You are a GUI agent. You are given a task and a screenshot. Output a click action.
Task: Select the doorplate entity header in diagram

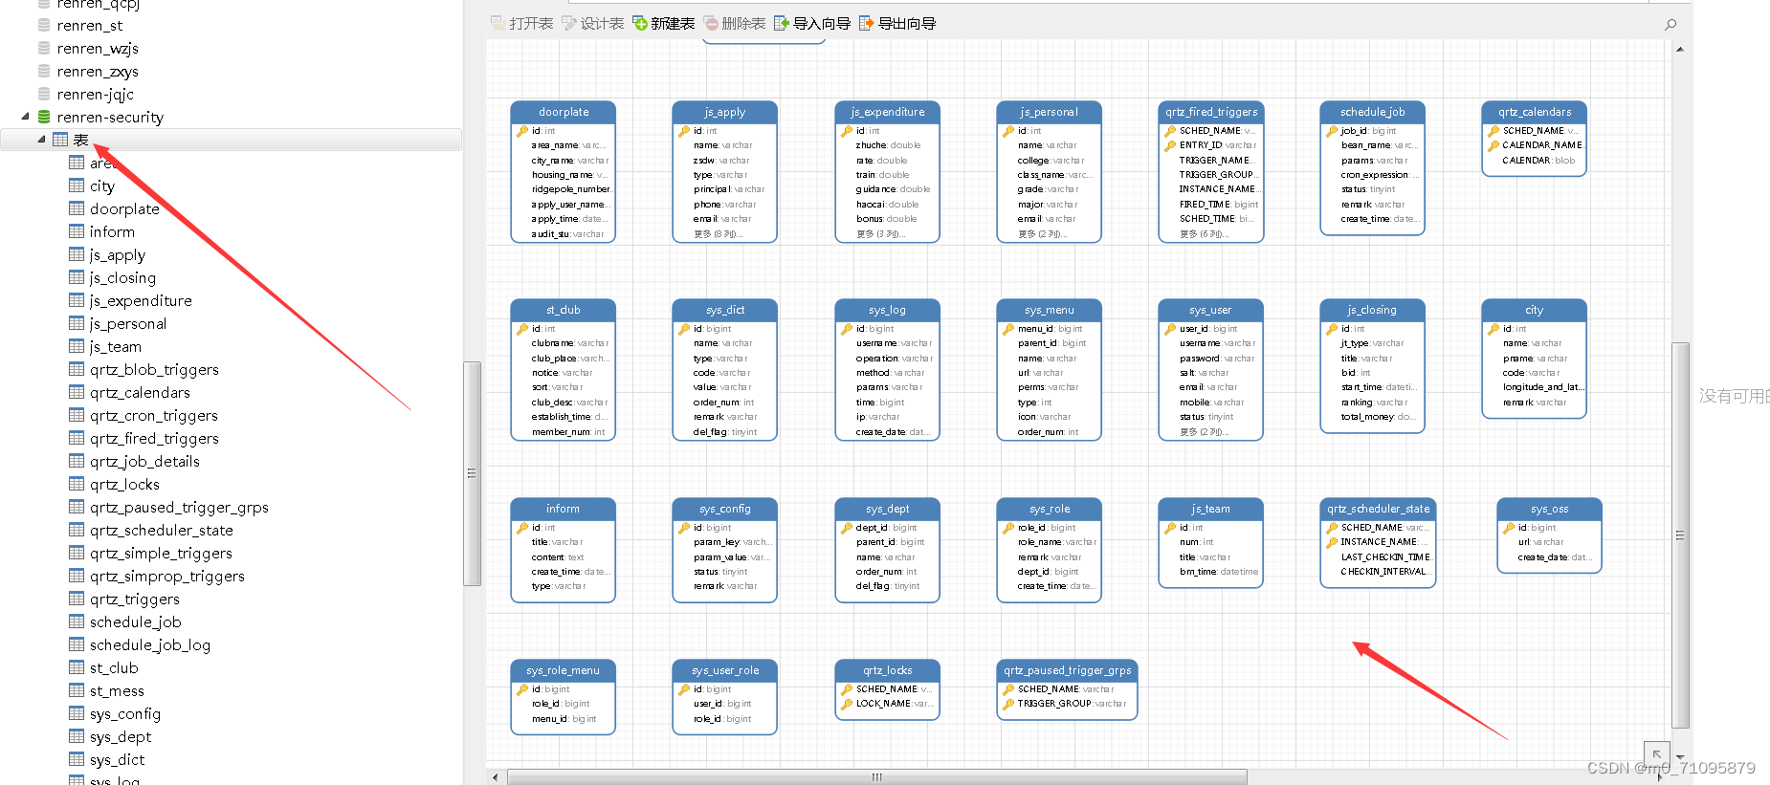[564, 112]
